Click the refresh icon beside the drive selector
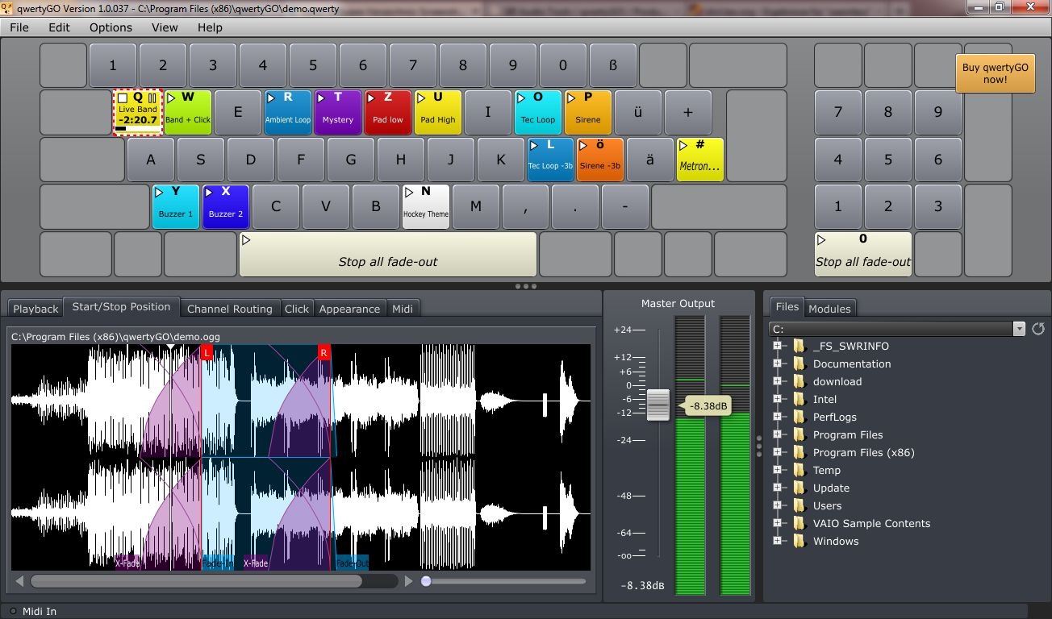 [x=1037, y=329]
